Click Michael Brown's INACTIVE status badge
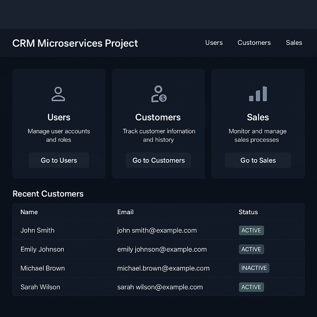 pyautogui.click(x=254, y=268)
